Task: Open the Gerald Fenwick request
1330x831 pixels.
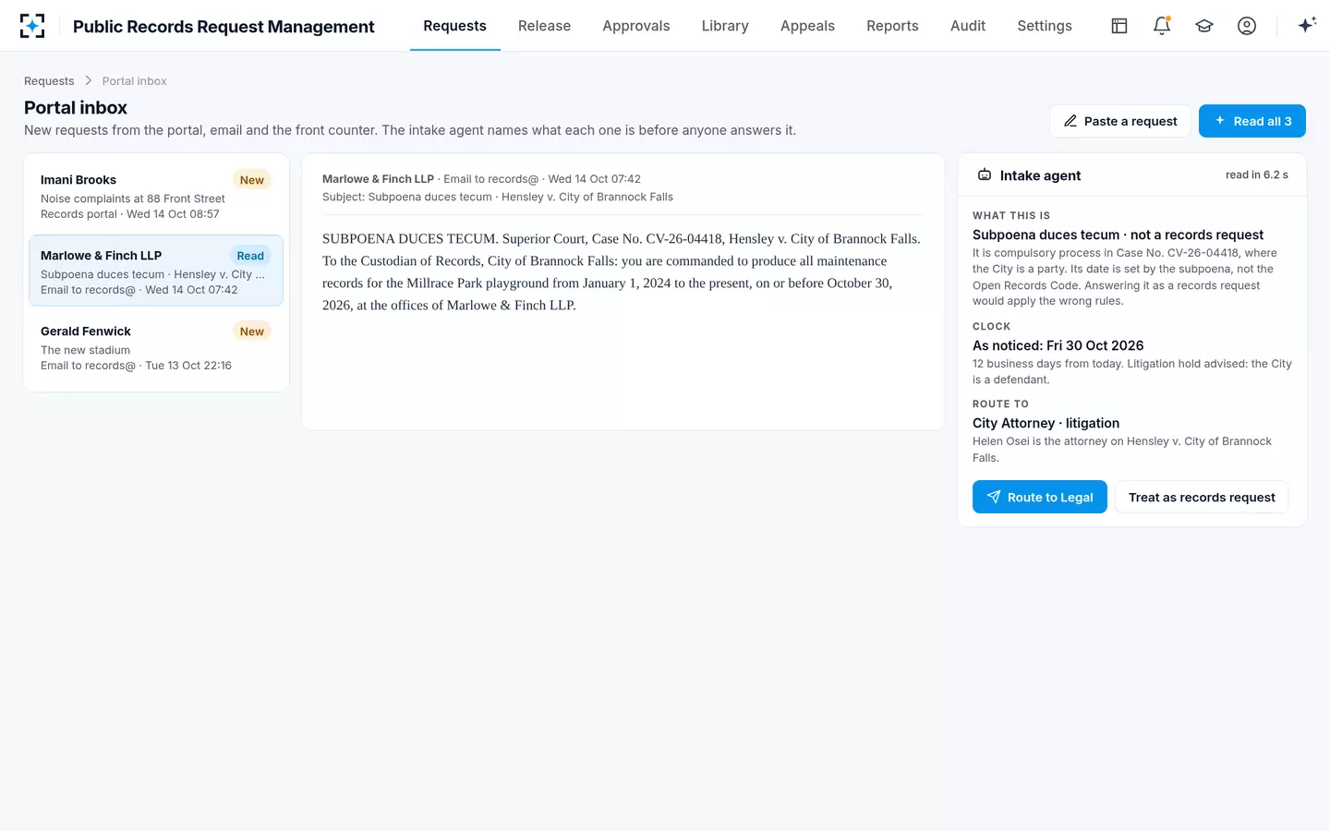Action: pyautogui.click(x=156, y=347)
